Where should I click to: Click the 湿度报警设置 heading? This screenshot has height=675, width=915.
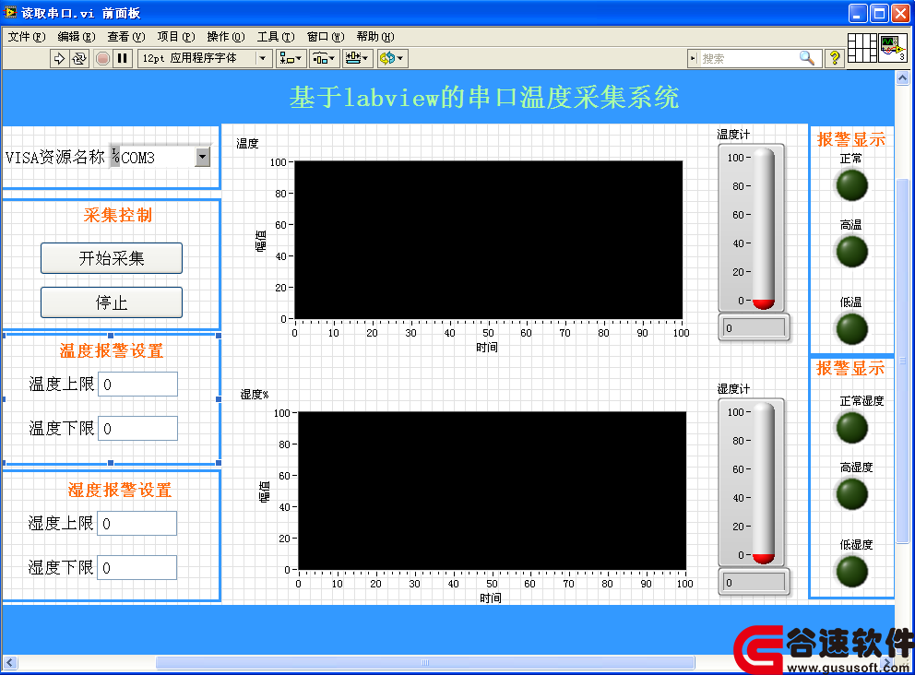tap(120, 490)
